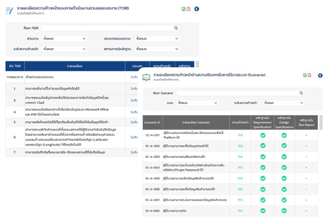Click Design Specification check for SC-A-004
This screenshot has height=224, width=327.
[x=284, y=167]
